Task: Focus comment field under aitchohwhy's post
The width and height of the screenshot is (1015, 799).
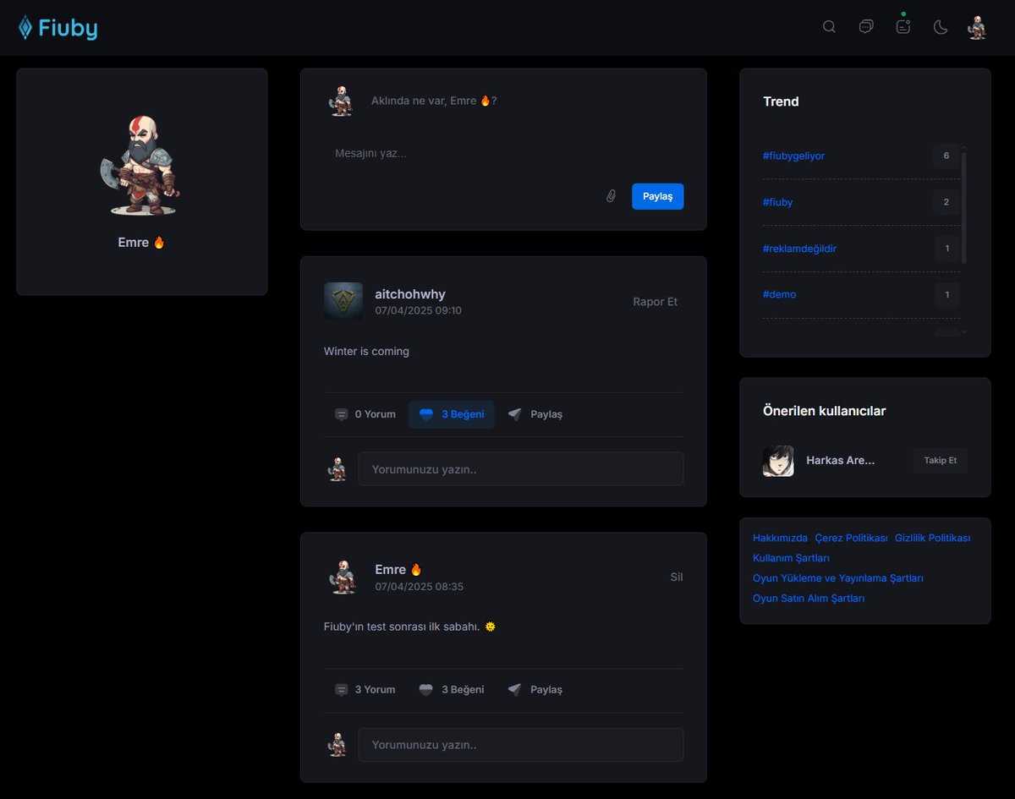Action: [520, 469]
